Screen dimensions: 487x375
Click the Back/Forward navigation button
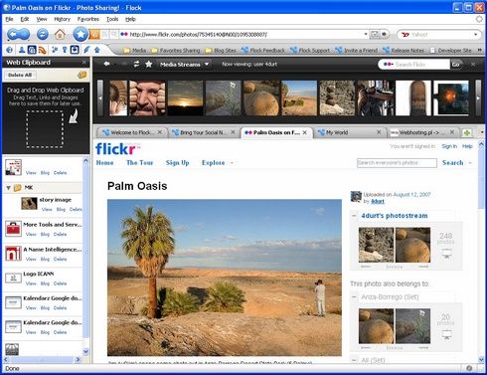pos(18,34)
